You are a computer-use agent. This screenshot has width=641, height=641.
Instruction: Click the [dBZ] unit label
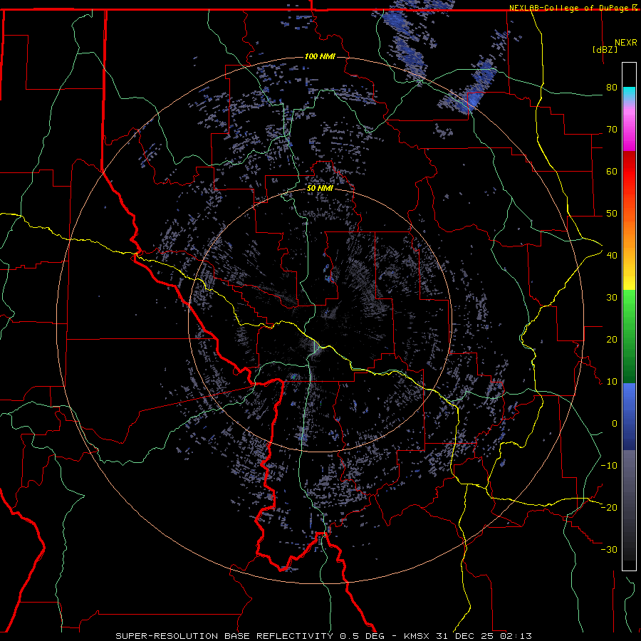coord(605,49)
